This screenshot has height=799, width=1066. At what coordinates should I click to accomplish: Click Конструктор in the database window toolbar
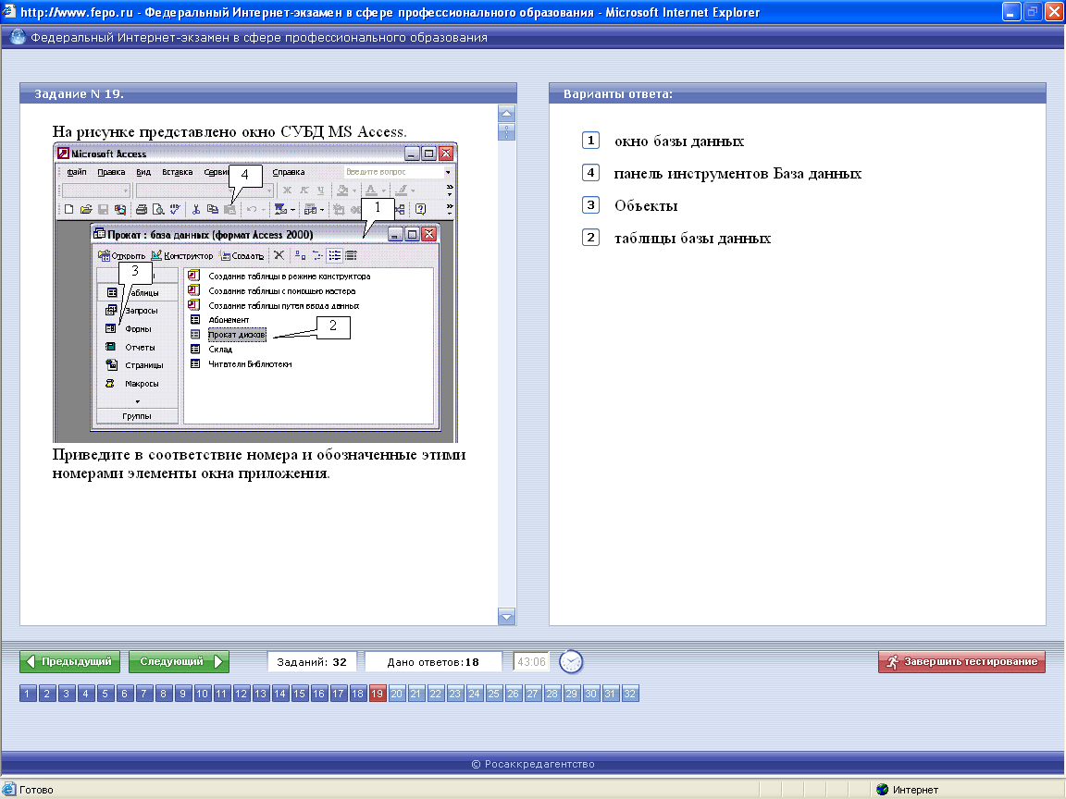(182, 255)
